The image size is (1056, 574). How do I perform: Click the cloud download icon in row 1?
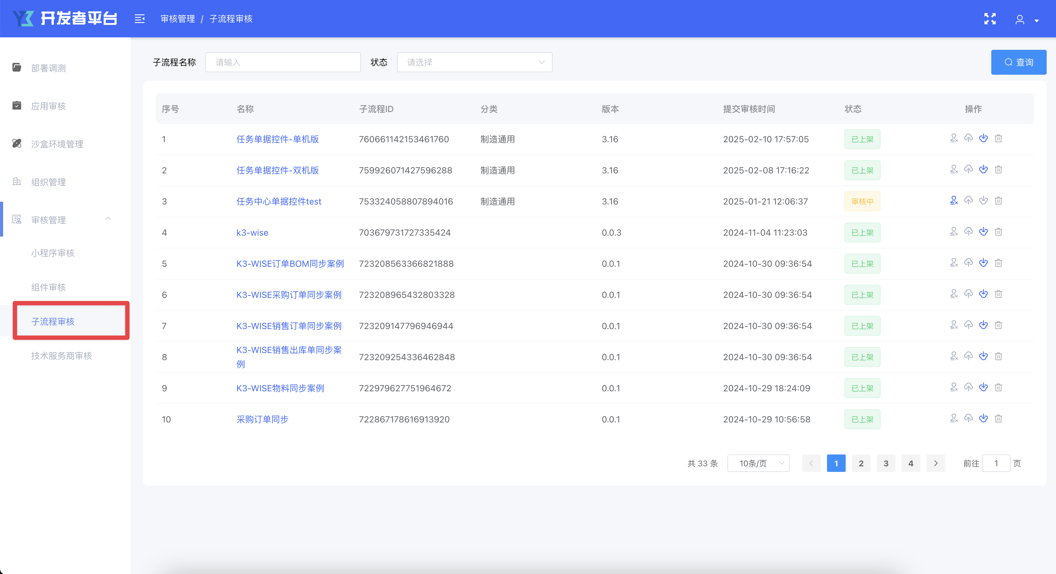point(983,138)
